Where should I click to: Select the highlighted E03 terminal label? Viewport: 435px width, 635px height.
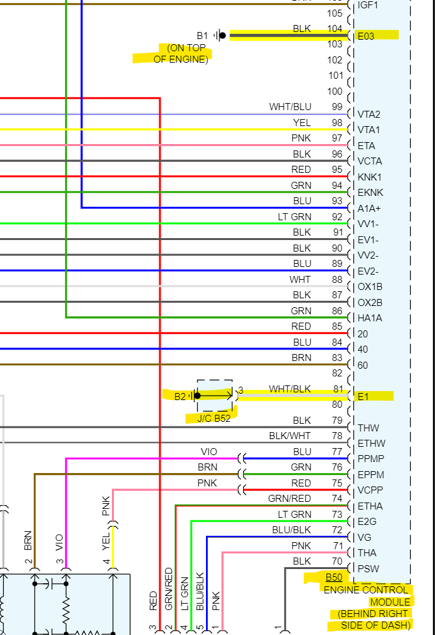[x=366, y=36]
